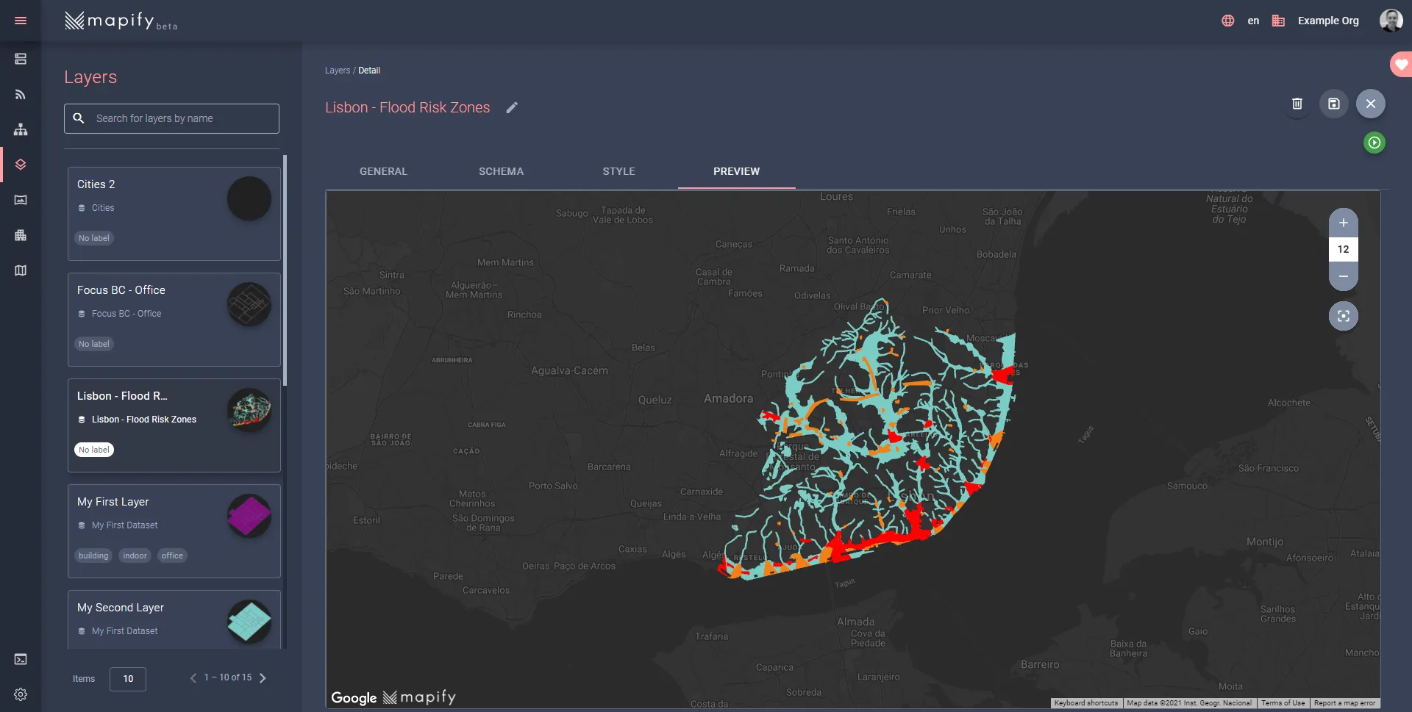This screenshot has height=712, width=1412.
Task: Click the 'office' tag chip
Action: coord(172,555)
